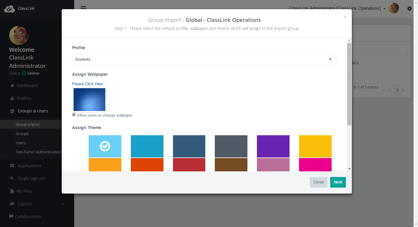
Task: Select the teal blue theme swatch
Action: pyautogui.click(x=147, y=146)
